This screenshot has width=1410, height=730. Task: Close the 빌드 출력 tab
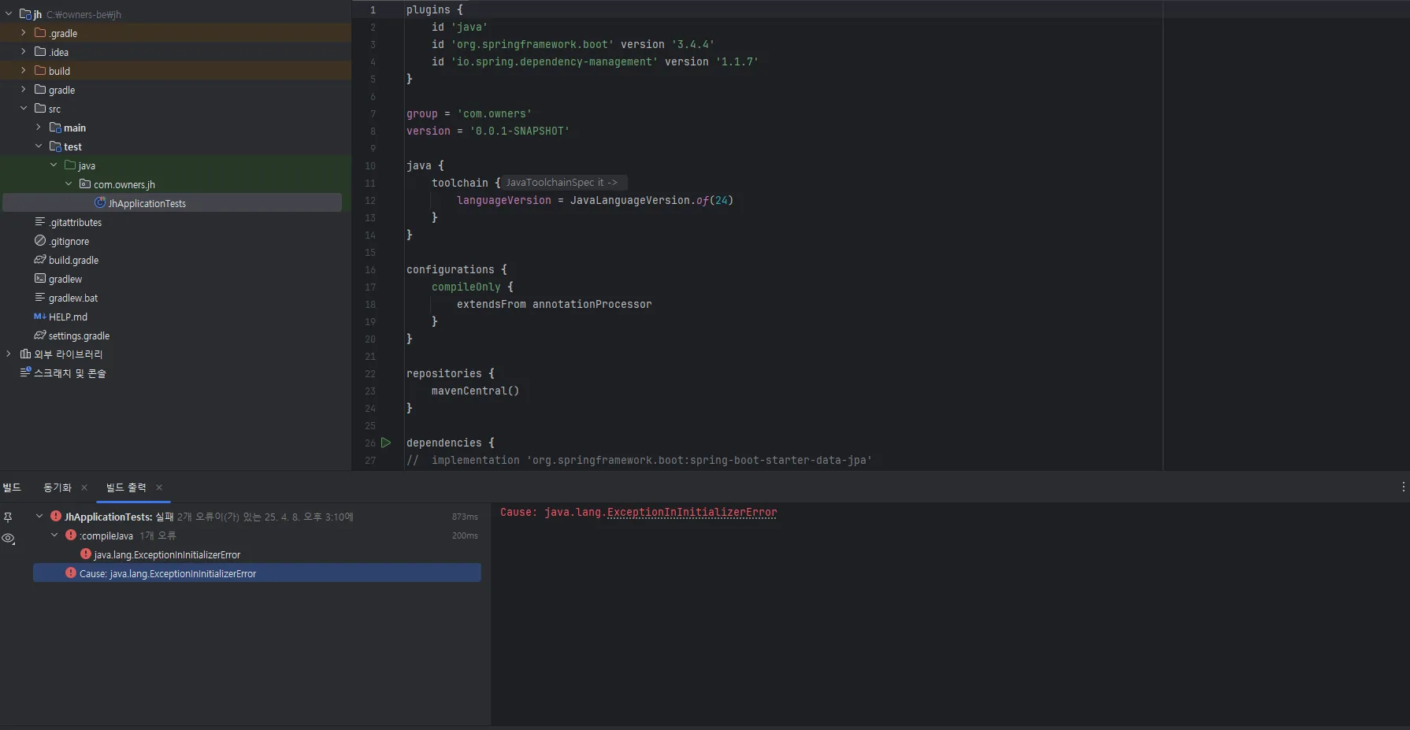pos(159,487)
